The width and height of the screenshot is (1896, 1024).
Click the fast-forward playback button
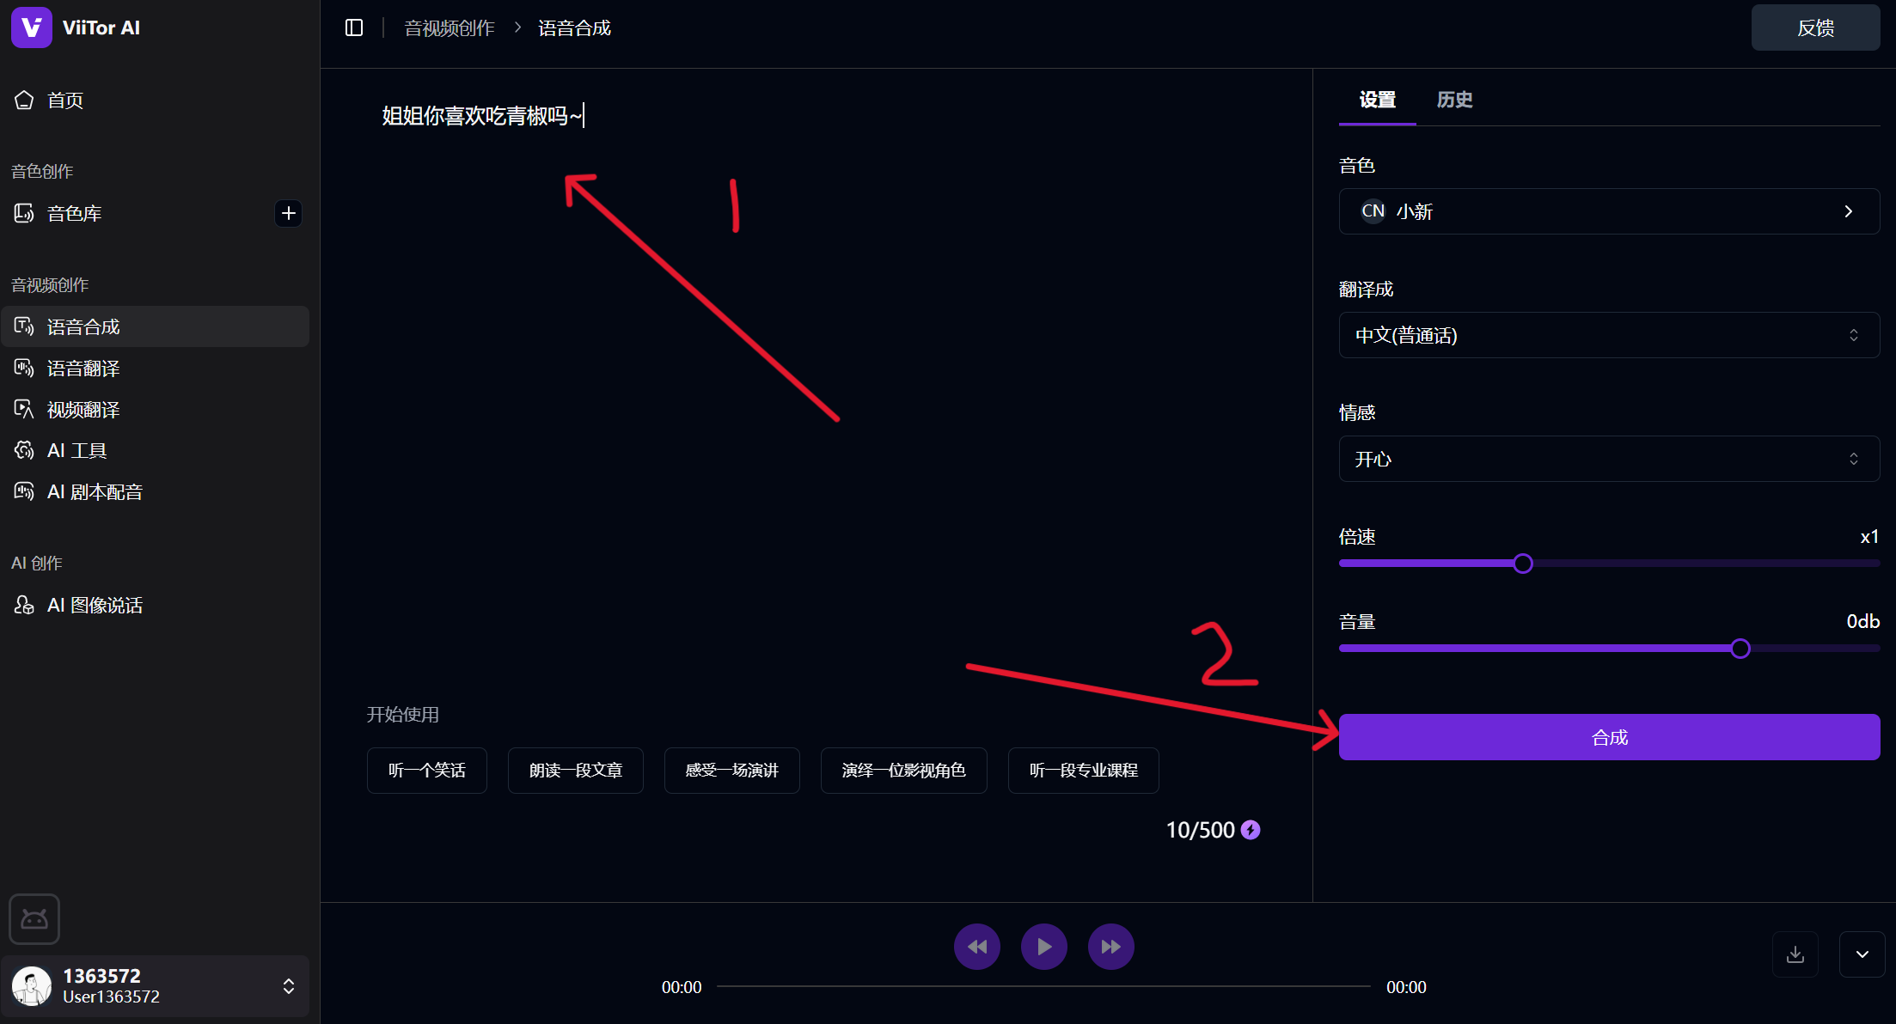click(x=1110, y=947)
